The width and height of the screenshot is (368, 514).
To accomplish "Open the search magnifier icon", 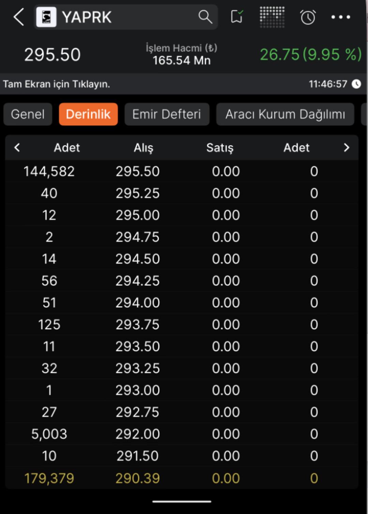I will 205,17.
